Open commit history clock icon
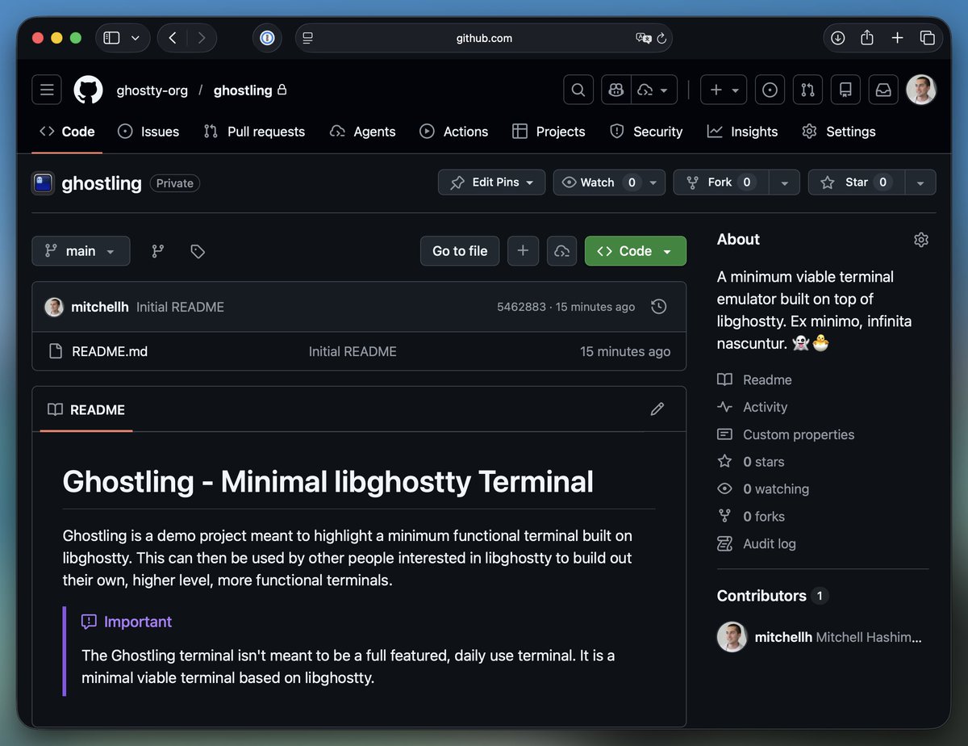 [659, 307]
